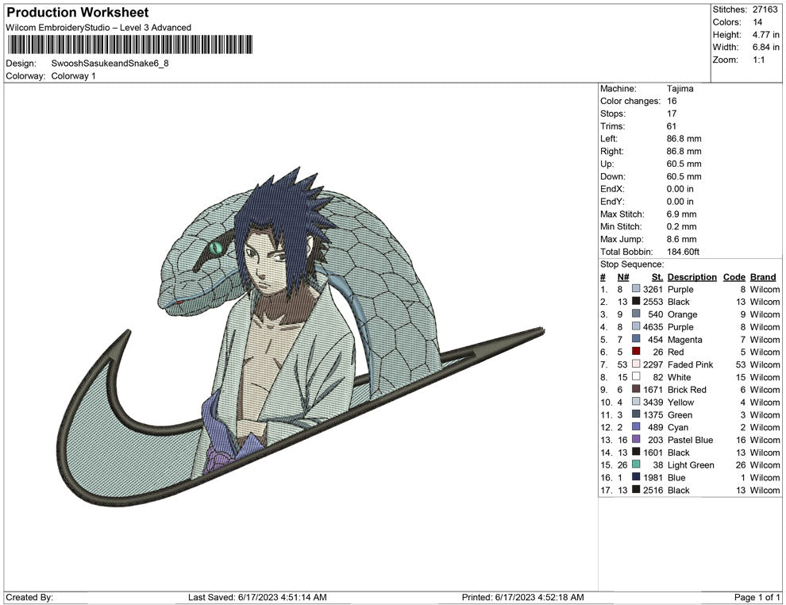
Task: Click the 'Created By:' footer label
Action: pyautogui.click(x=29, y=597)
